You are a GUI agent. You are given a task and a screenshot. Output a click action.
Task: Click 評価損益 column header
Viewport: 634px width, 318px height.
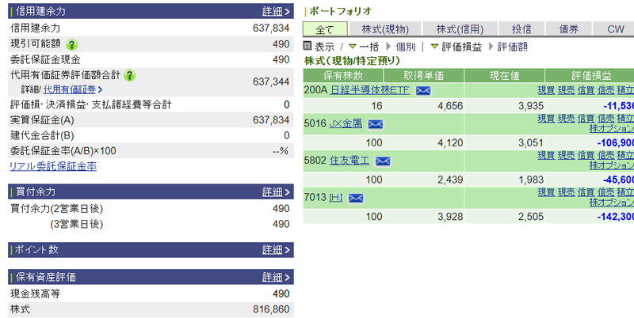click(590, 75)
